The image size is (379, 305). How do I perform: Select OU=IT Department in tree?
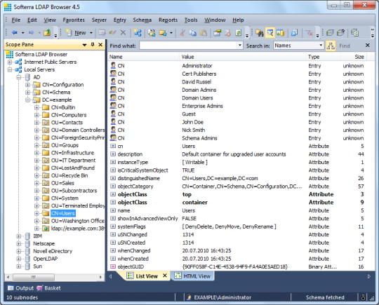click(x=73, y=161)
